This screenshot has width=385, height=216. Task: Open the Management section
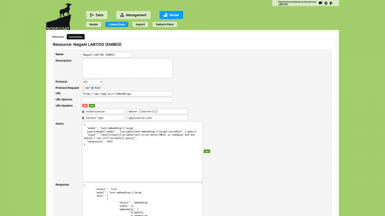coord(133,15)
